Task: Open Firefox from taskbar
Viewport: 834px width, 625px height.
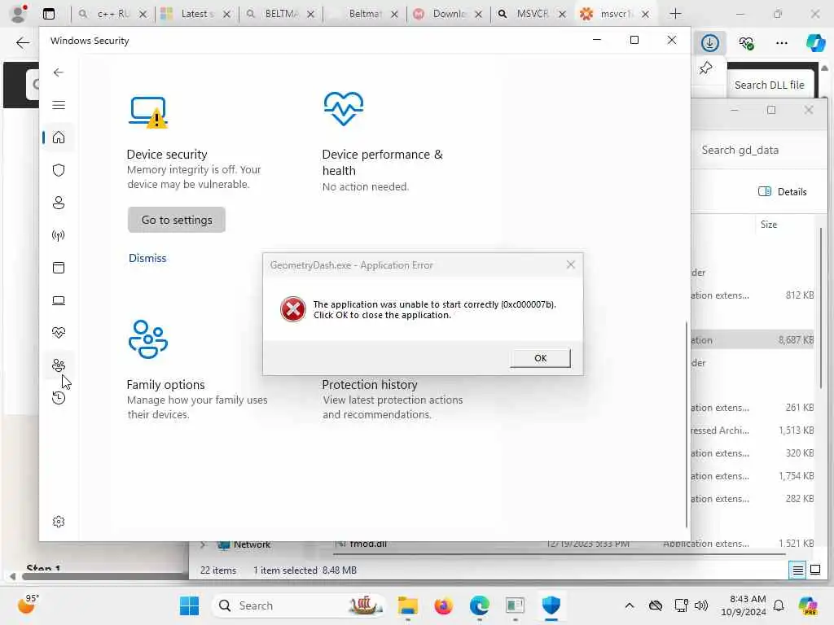Action: 443,605
